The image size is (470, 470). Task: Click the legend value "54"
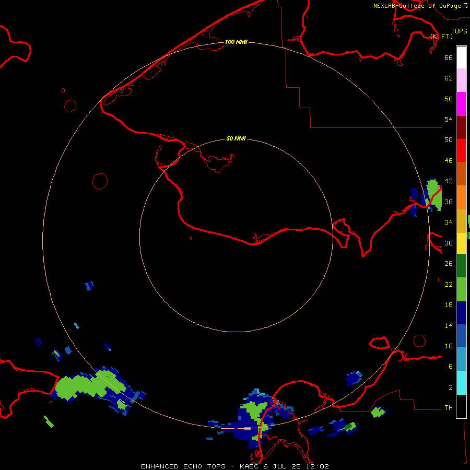(449, 119)
